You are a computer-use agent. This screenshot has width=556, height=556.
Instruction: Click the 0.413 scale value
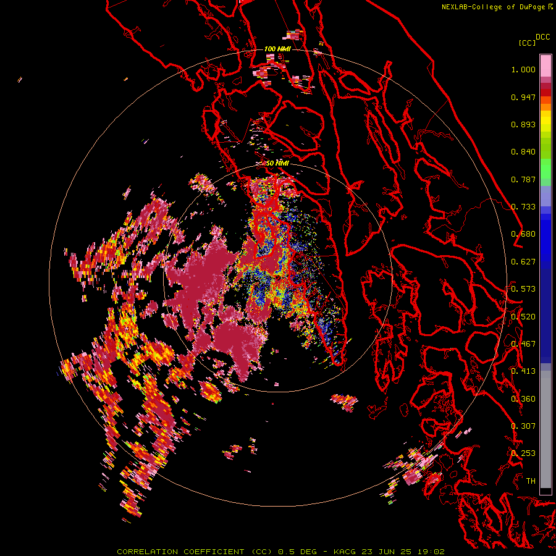click(523, 371)
